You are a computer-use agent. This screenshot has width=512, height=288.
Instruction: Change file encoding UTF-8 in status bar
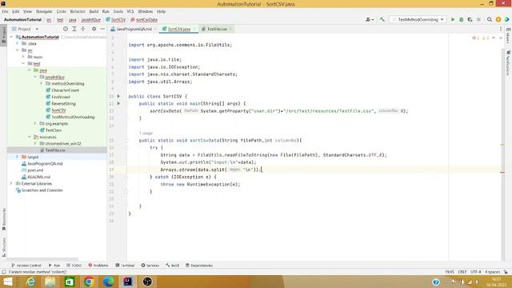476,272
